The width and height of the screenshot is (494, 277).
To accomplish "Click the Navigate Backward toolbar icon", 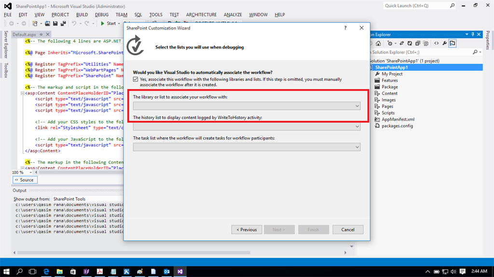I will click(12, 23).
